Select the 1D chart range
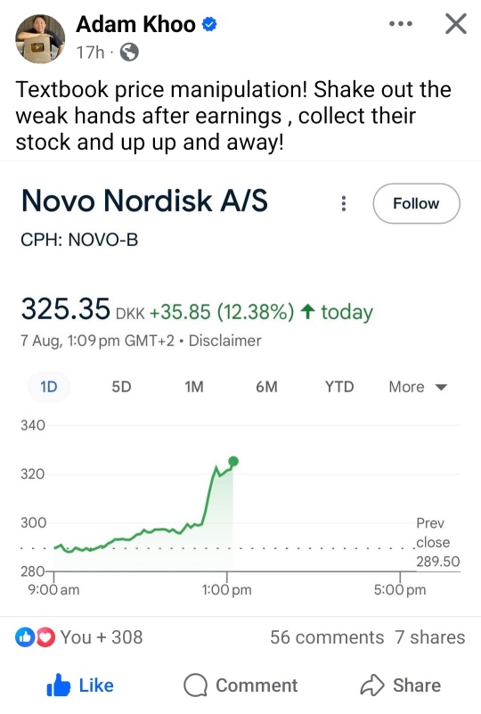481x714 pixels. (x=49, y=387)
